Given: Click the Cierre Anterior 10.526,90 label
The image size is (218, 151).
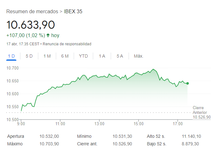Looking at the screenshot, I should (x=201, y=112).
